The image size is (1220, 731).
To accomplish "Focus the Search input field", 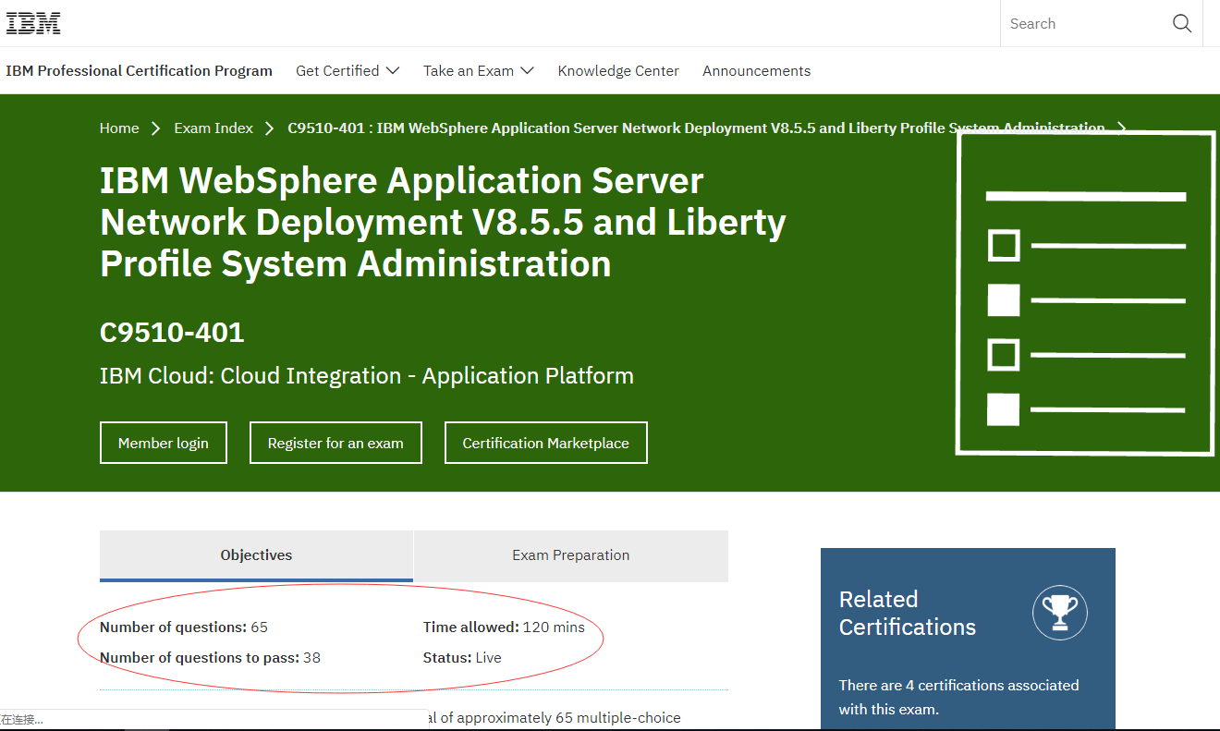I will click(1083, 24).
